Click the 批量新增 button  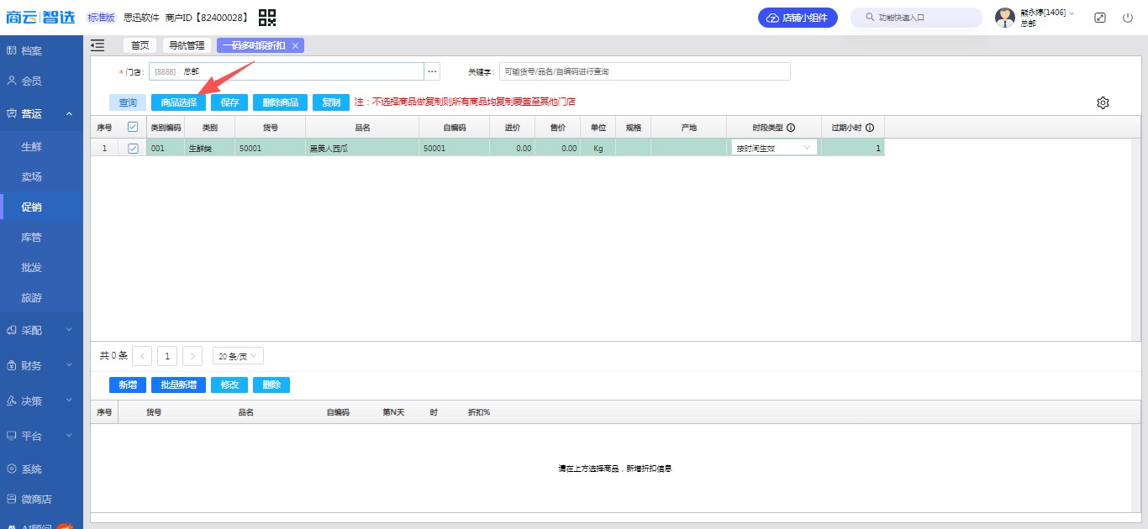[178, 385]
